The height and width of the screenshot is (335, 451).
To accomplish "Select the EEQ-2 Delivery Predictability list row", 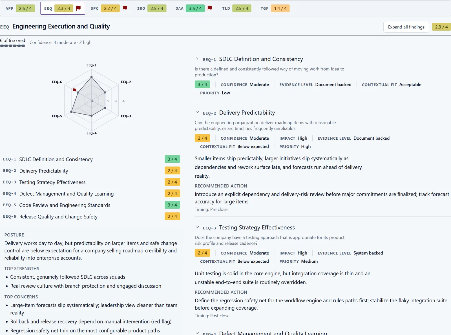I will 91,171.
